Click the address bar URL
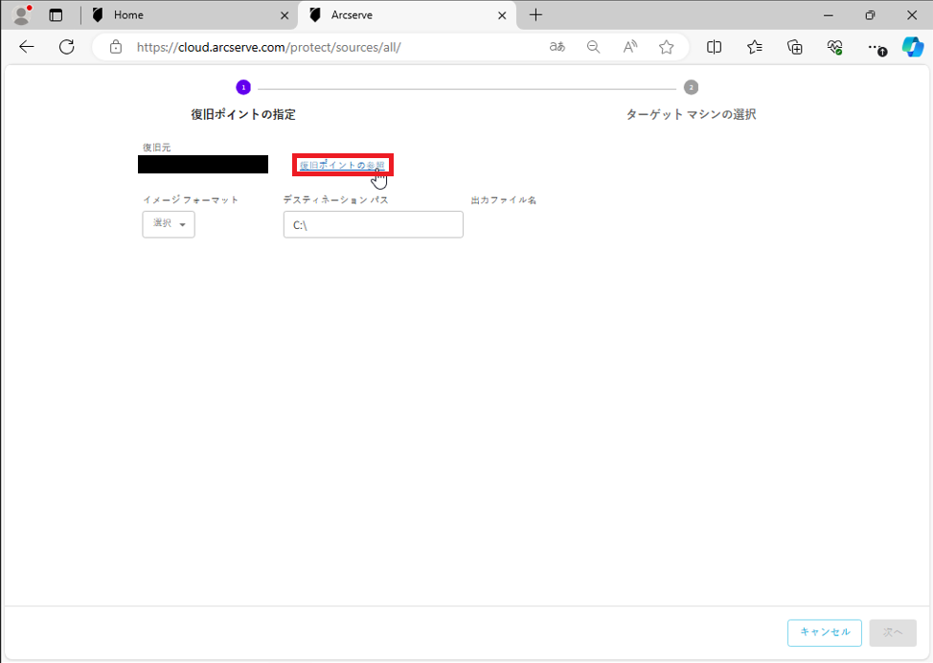The image size is (933, 663). 269,47
